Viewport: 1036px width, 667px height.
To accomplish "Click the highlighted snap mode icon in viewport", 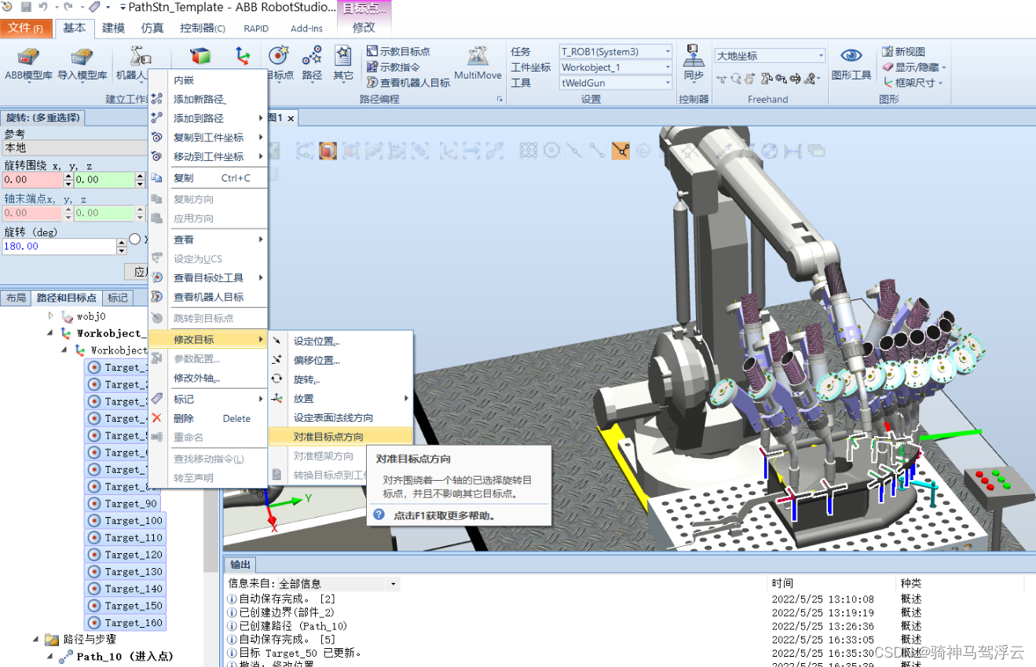I will (621, 150).
